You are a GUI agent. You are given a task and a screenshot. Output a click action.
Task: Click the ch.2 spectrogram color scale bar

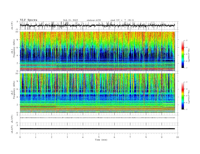point(183,96)
